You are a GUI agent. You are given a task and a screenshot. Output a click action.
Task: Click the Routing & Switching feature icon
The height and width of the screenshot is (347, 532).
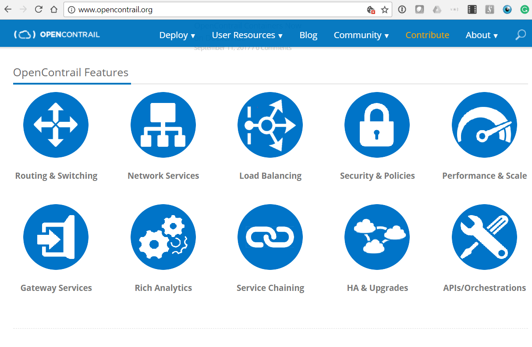pos(56,124)
